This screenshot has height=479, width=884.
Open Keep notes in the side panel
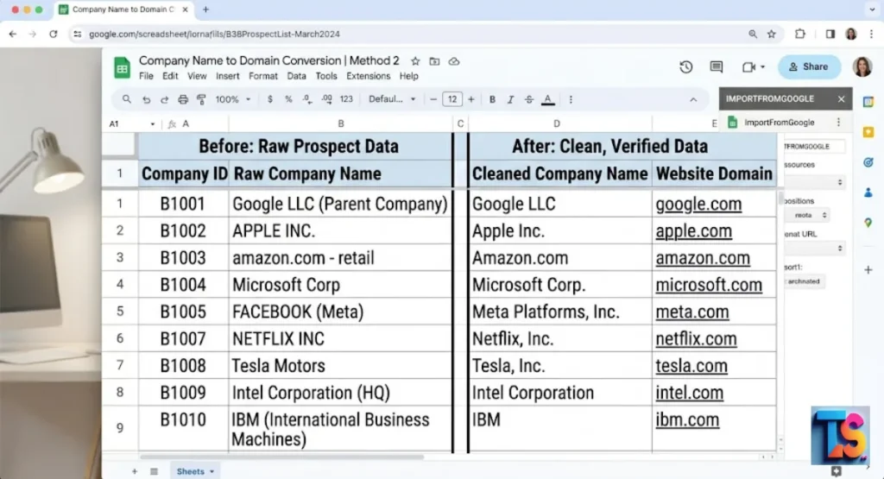pos(868,132)
